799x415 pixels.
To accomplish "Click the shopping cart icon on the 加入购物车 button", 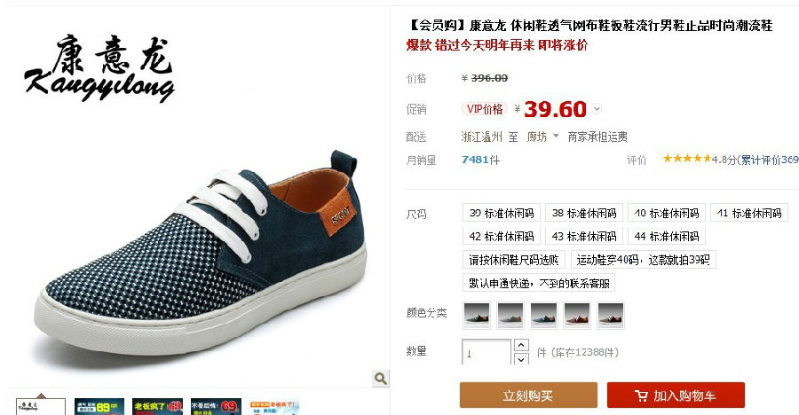I will click(641, 395).
